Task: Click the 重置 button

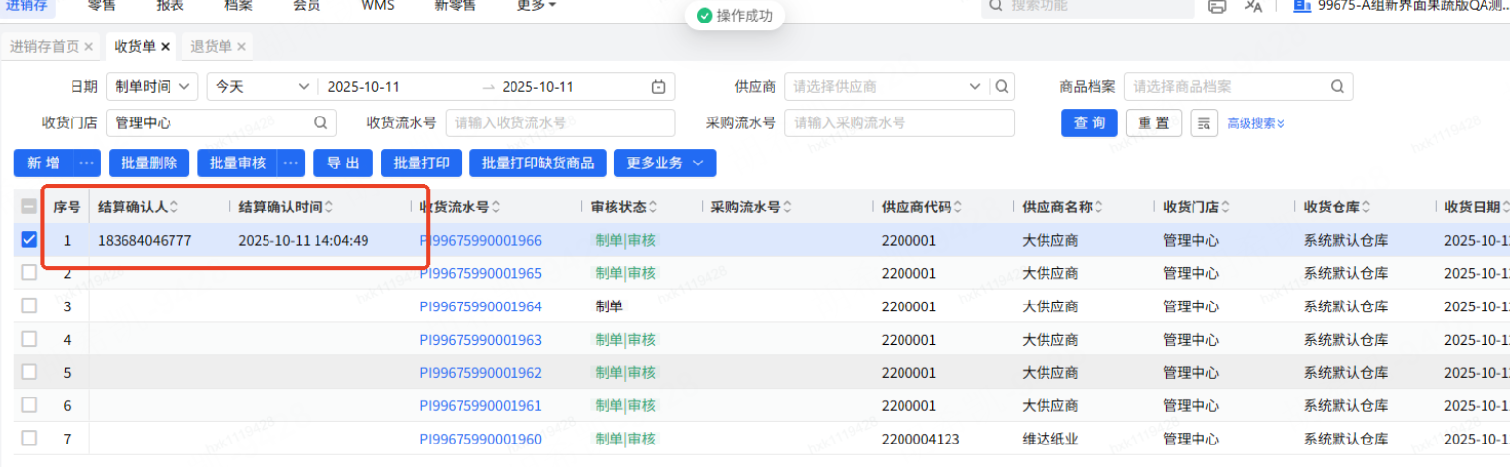Action: (x=1153, y=123)
